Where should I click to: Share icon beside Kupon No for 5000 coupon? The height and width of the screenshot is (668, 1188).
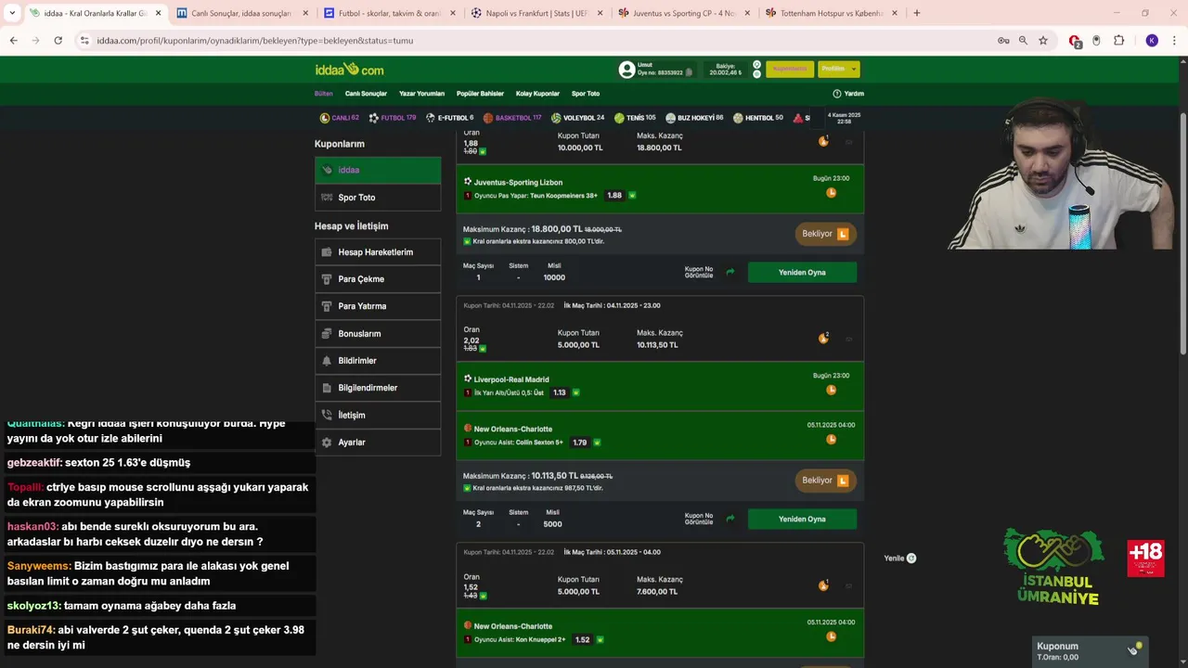pyautogui.click(x=730, y=519)
